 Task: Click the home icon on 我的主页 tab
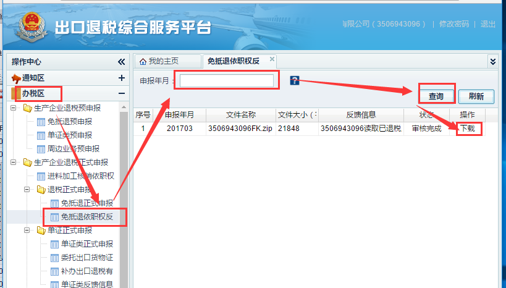coord(143,61)
